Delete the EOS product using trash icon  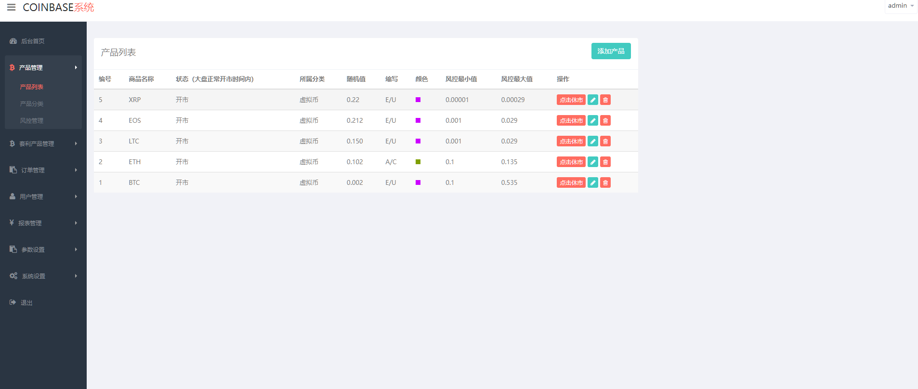(605, 120)
